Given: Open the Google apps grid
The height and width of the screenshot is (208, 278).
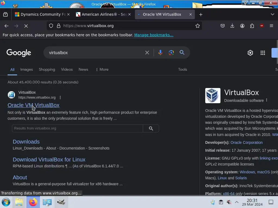Looking at the screenshot, I should (263, 53).
